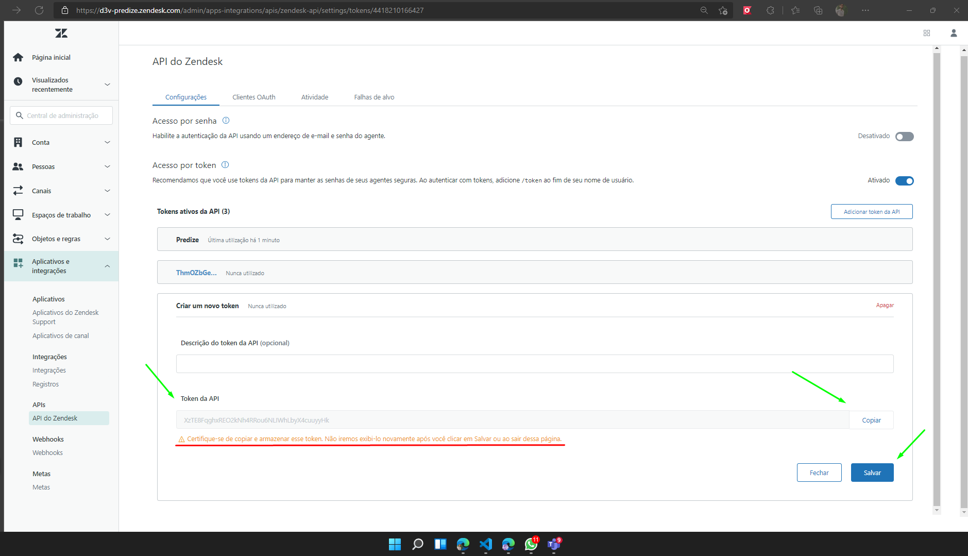Open Windows Start menu
This screenshot has height=556, width=968.
395,544
